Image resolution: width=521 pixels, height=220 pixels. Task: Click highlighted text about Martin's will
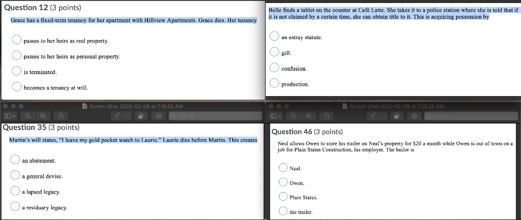click(133, 140)
